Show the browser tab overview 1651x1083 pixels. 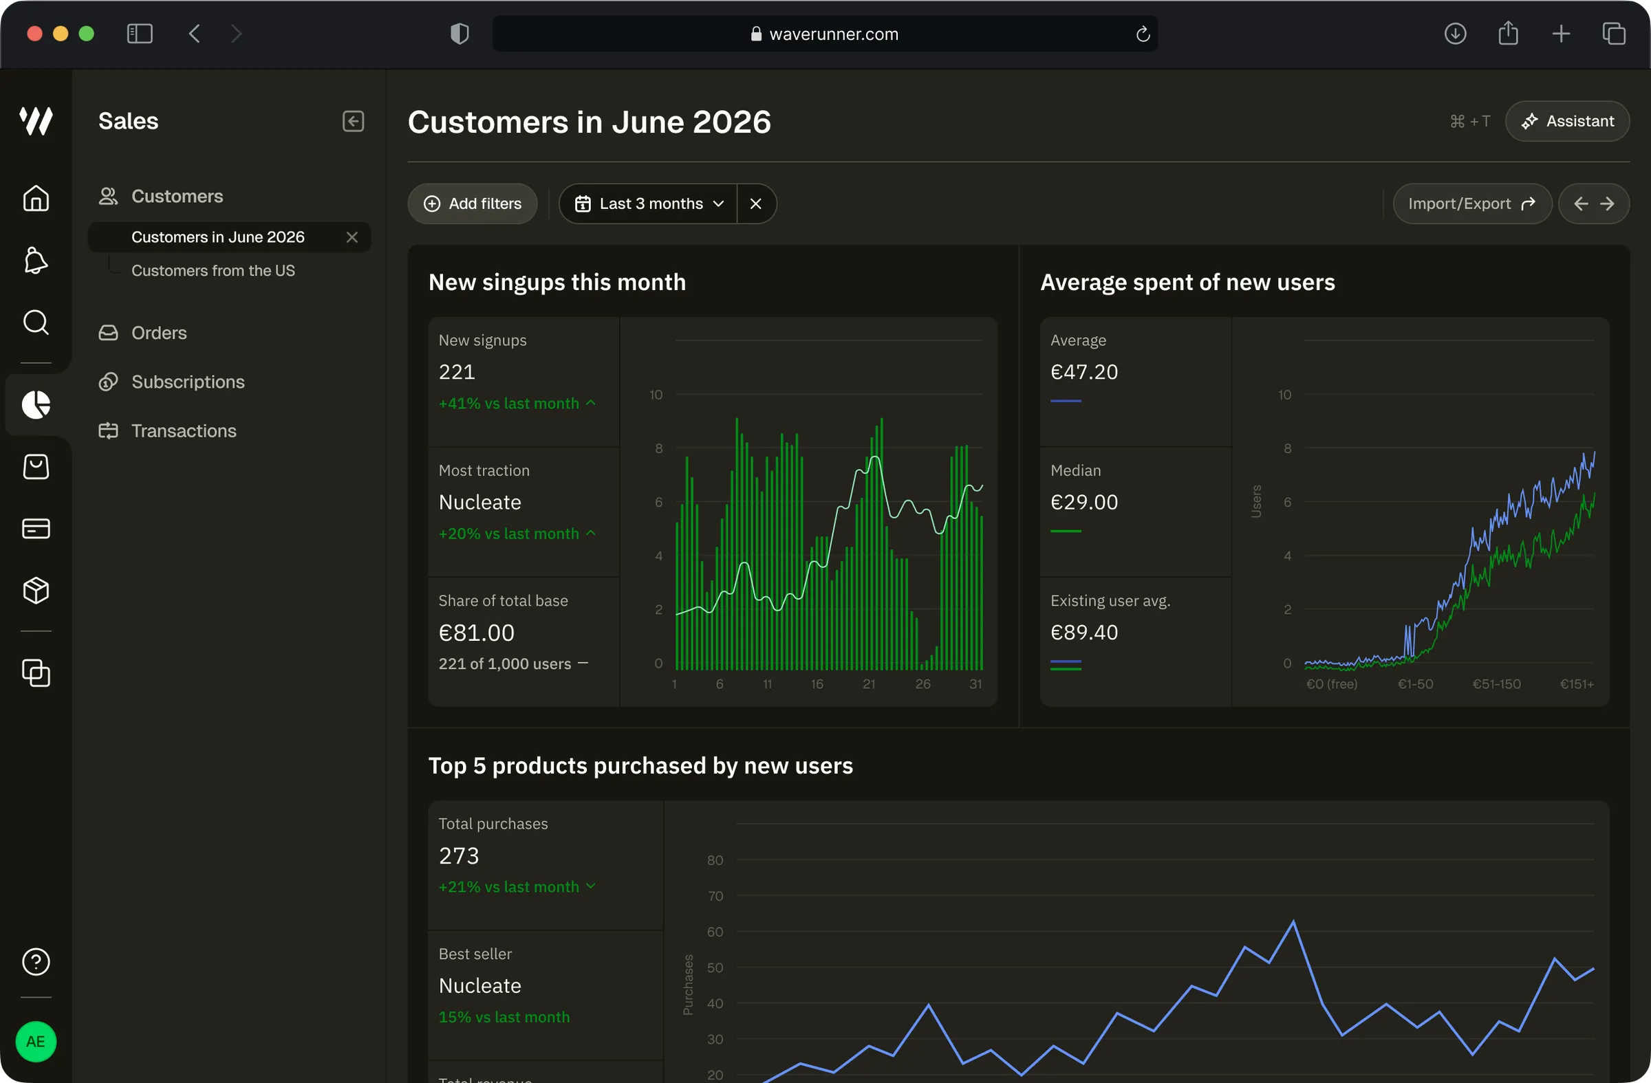pos(1614,33)
